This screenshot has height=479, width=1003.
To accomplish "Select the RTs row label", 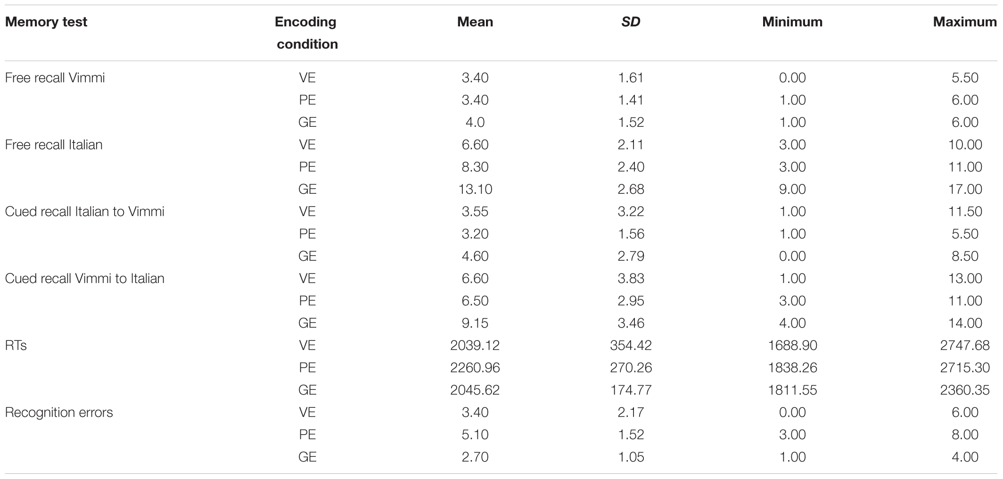I will [x=16, y=346].
